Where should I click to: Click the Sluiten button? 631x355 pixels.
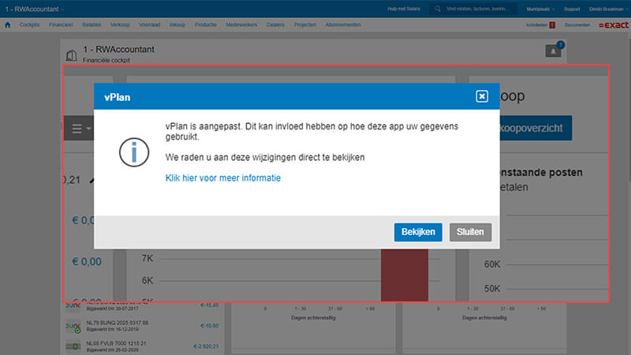pos(470,232)
